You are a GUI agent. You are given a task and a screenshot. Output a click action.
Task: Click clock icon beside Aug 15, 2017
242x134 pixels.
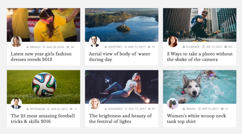click(x=125, y=47)
